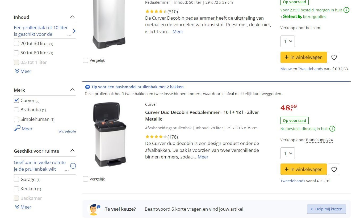Click the info icon in Geschikt voor ruimte
This screenshot has height=221, width=352.
[73, 166]
